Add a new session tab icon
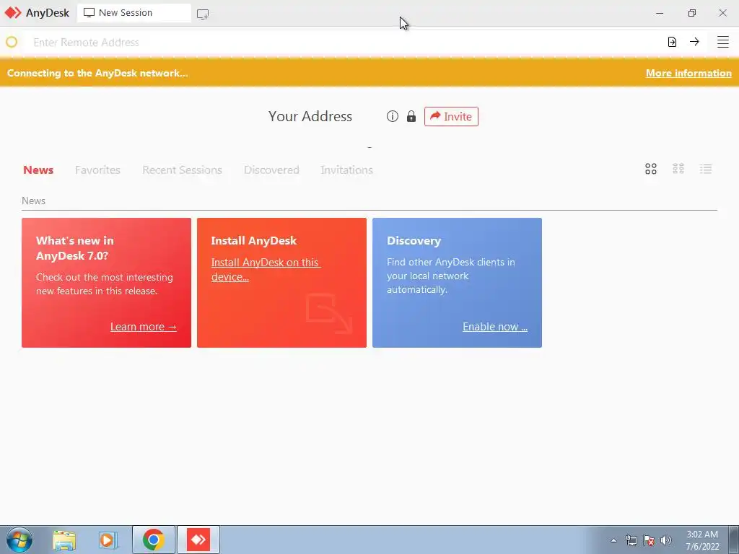The height and width of the screenshot is (554, 739). (203, 14)
